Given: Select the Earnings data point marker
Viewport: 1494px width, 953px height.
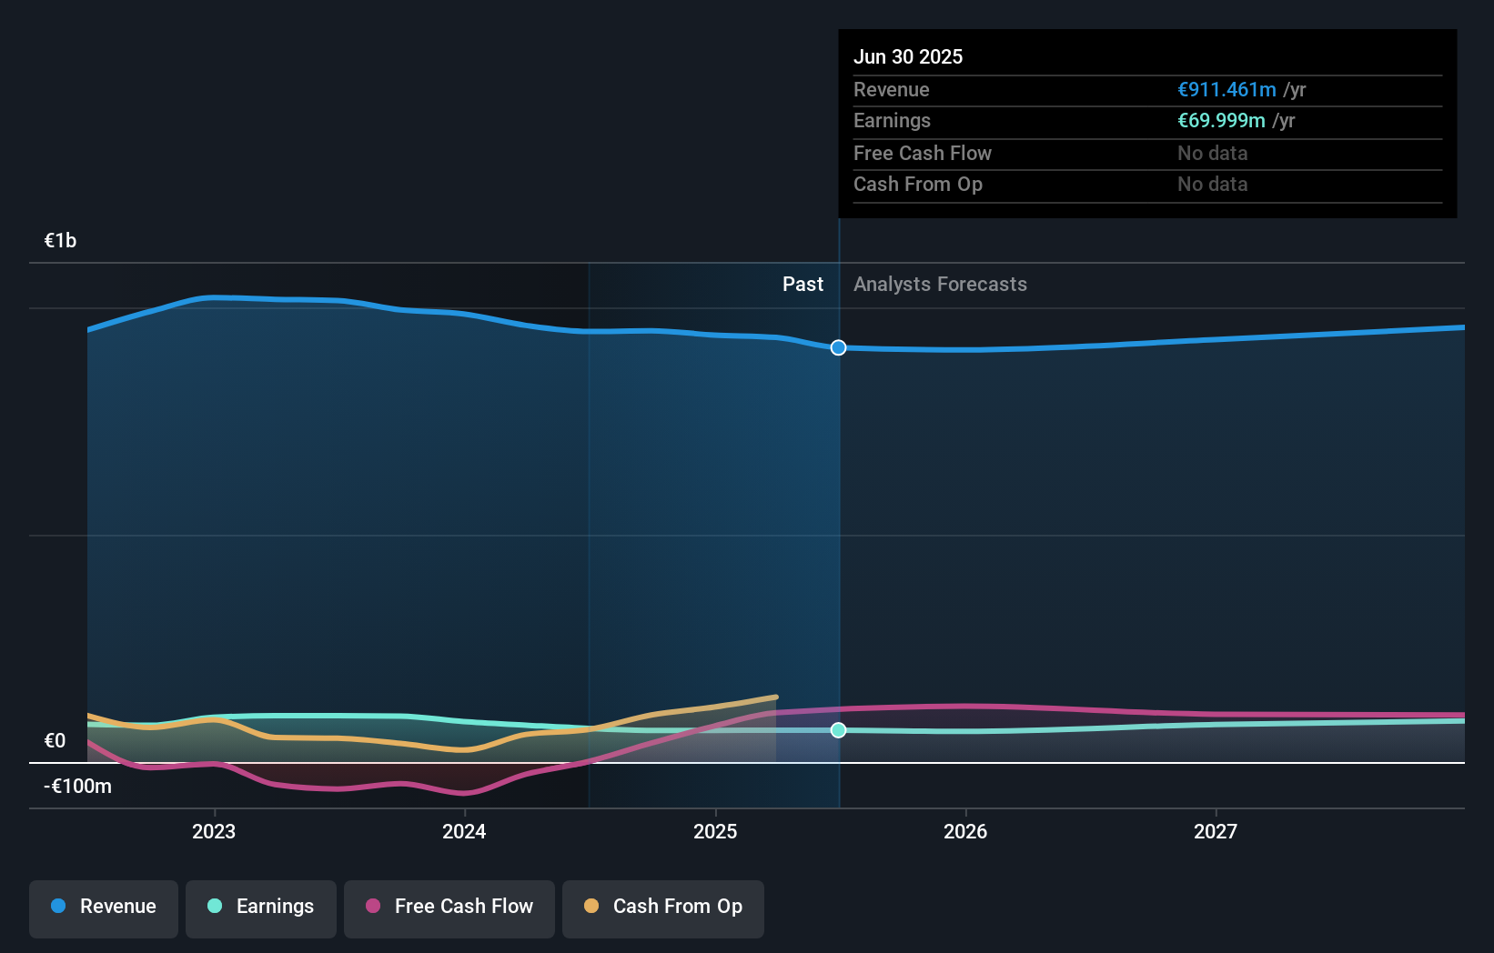Looking at the screenshot, I should click(x=838, y=729).
